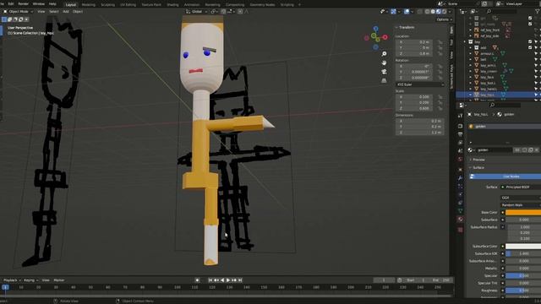Image resolution: width=541 pixels, height=304 pixels.
Task: Open the GGX distribution dropdown
Action: point(521,198)
